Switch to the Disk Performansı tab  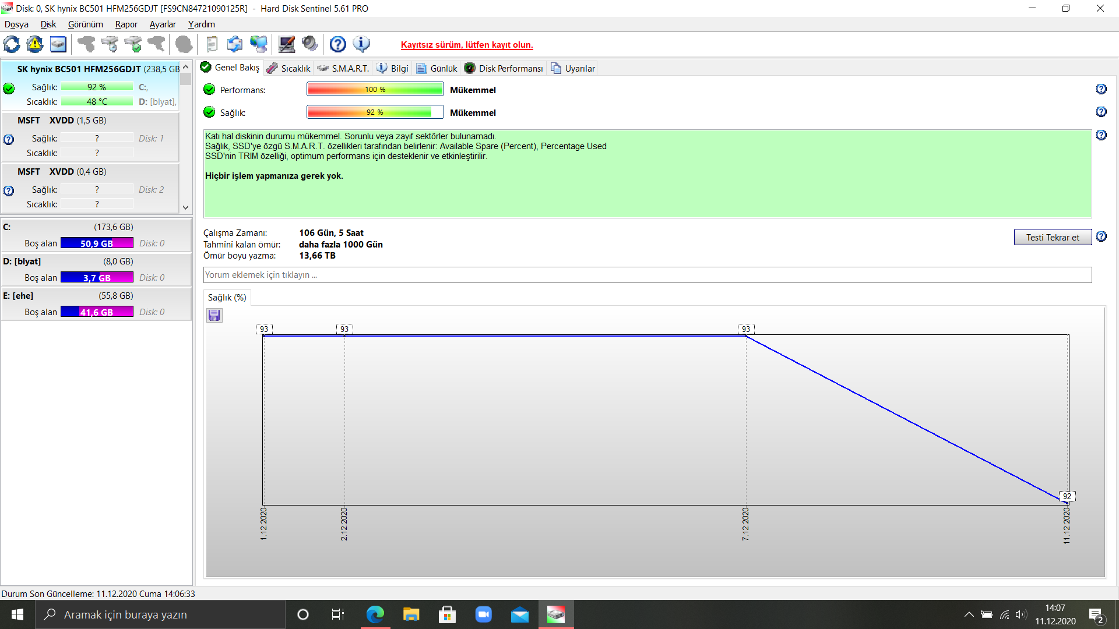pyautogui.click(x=504, y=69)
